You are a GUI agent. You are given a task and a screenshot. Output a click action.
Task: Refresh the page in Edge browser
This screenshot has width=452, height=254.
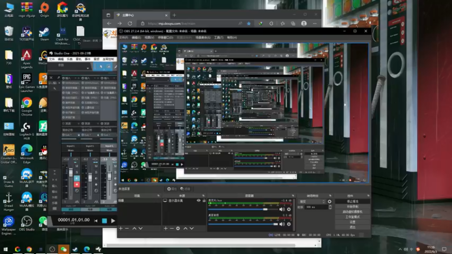click(x=130, y=24)
